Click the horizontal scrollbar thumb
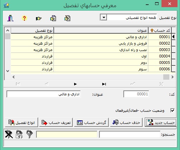Screen dimensions: 180x150 click(166, 77)
